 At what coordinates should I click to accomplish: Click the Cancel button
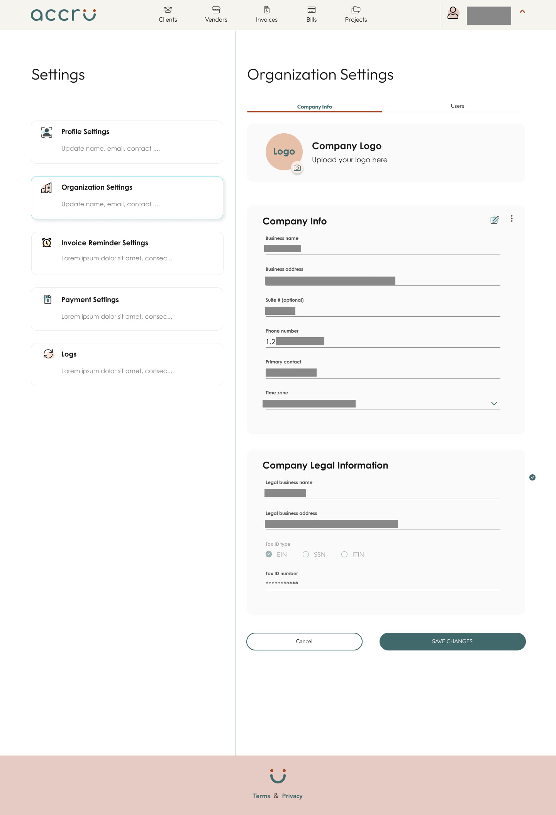(x=304, y=641)
